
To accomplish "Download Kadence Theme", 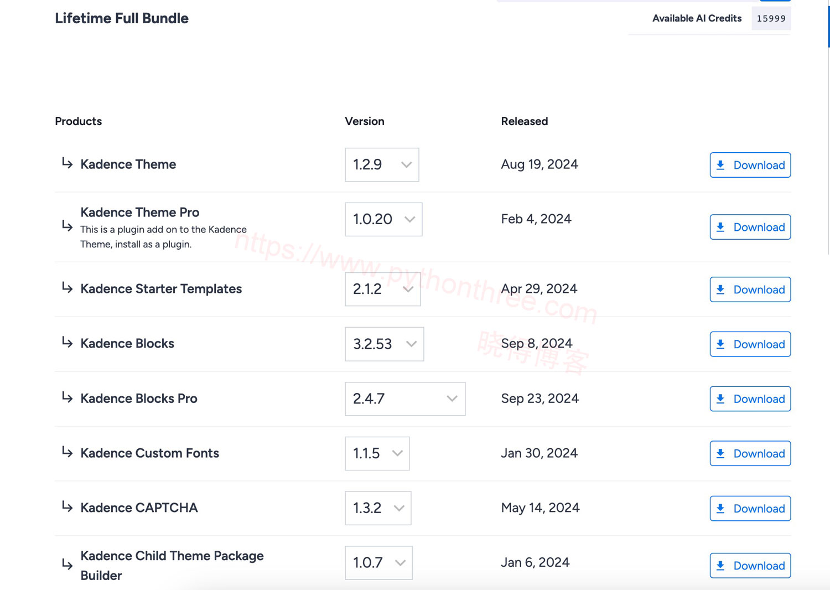I will (750, 165).
